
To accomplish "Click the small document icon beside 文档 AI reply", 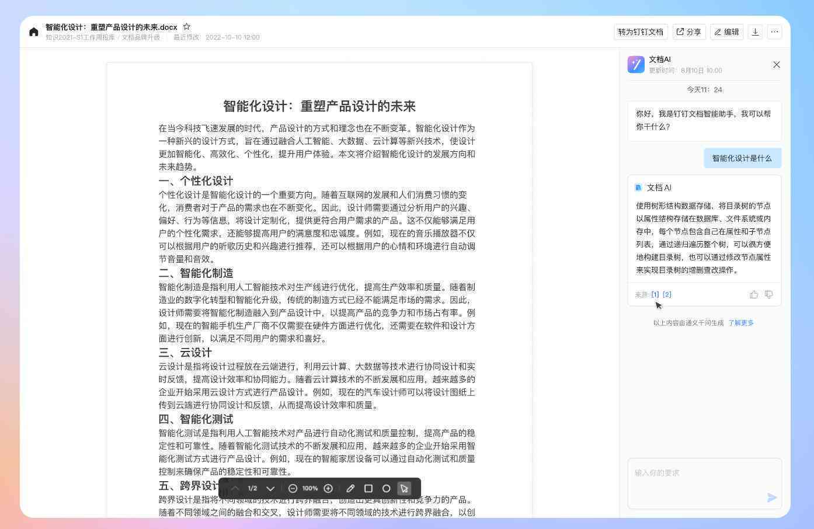I will pyautogui.click(x=638, y=187).
